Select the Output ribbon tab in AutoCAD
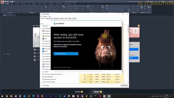This screenshot has width=174, height=98. 39,4
